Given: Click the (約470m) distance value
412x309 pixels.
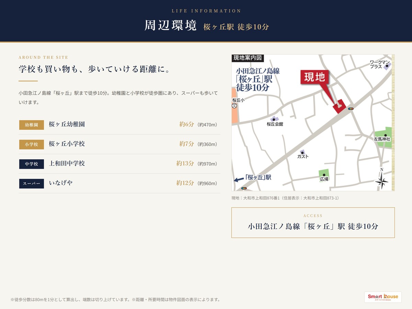Looking at the screenshot, I should (x=207, y=125).
